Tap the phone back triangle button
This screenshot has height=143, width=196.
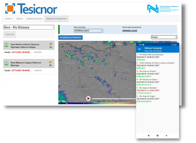coord(166,135)
